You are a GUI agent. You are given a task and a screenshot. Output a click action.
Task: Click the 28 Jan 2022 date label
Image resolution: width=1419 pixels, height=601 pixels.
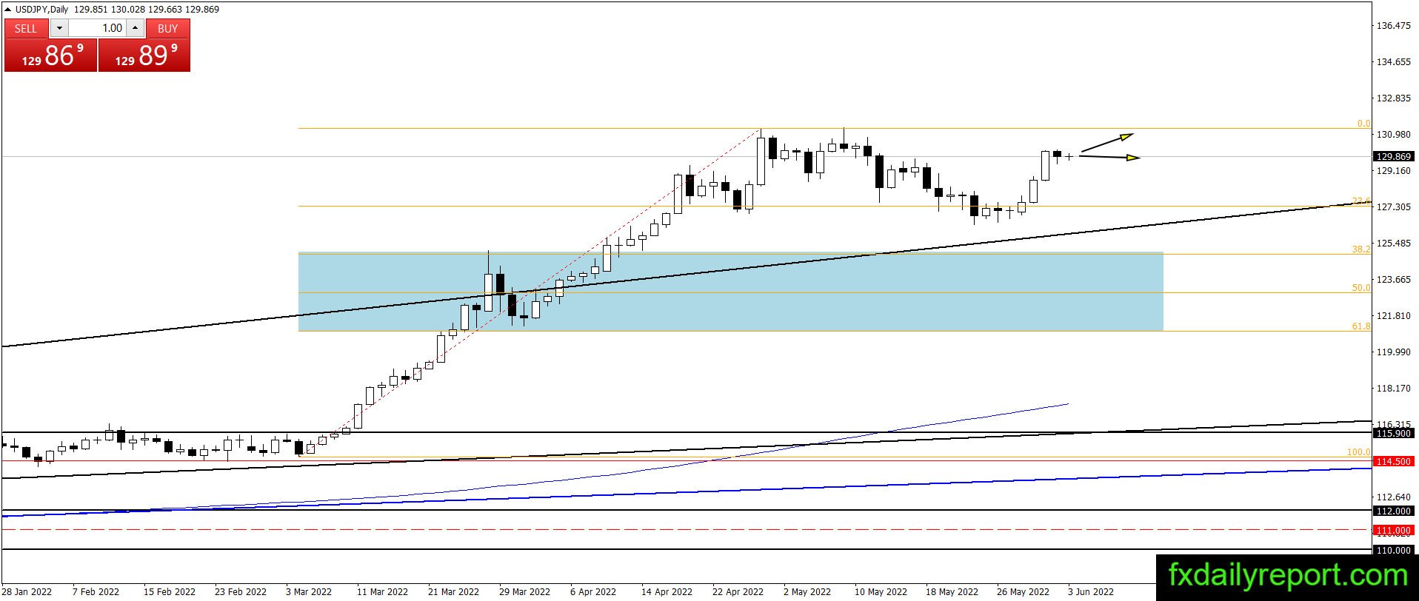coord(27,592)
